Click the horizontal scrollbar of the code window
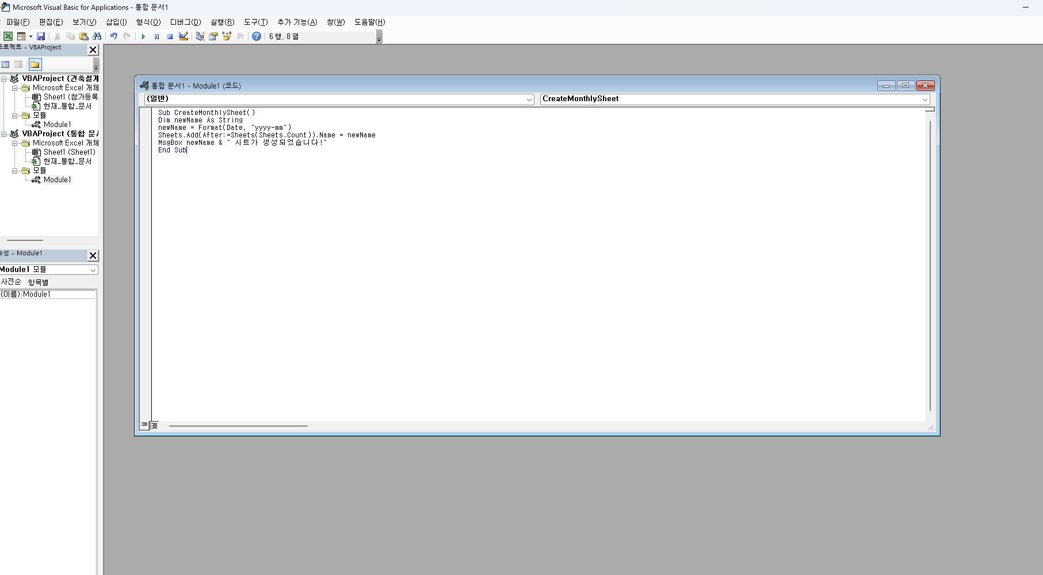The height and width of the screenshot is (575, 1043). (x=238, y=425)
